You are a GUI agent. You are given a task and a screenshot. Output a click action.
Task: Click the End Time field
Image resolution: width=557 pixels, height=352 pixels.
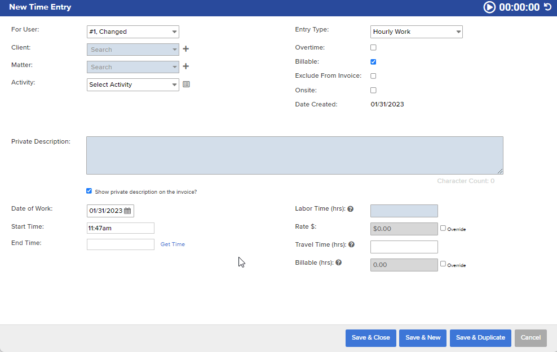121,244
